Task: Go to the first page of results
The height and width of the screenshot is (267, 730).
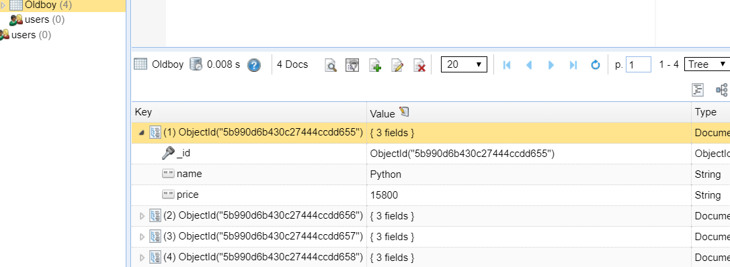Action: coord(507,64)
